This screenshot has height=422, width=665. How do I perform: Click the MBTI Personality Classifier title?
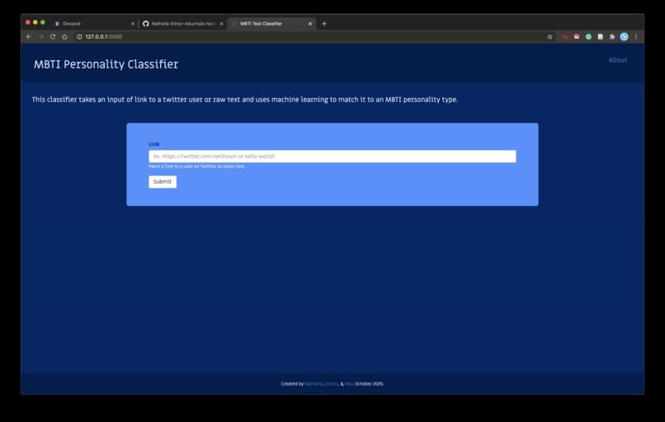click(x=106, y=64)
